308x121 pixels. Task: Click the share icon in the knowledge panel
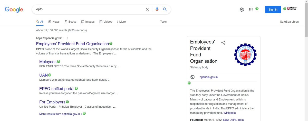click(223, 43)
